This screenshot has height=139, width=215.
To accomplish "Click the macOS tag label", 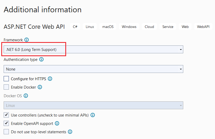I will [108, 27].
